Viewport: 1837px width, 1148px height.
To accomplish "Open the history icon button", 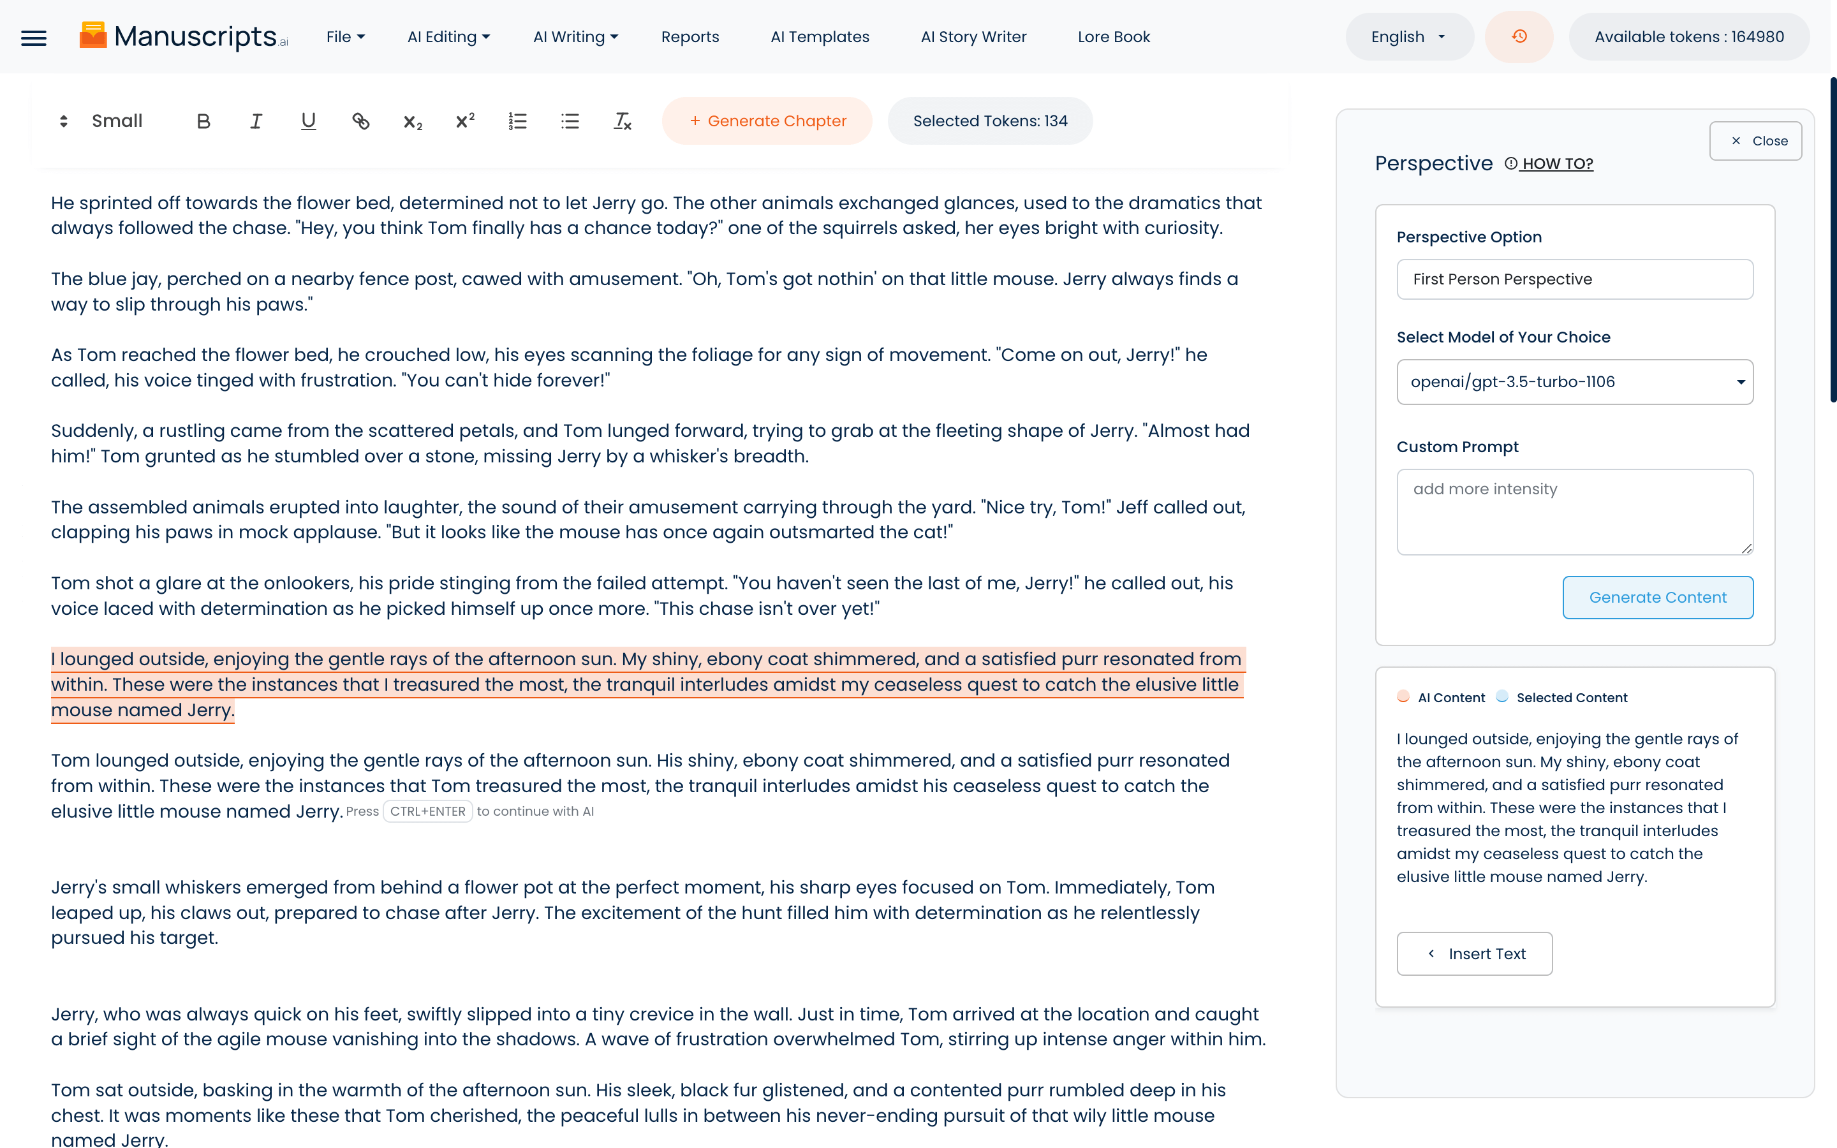I will (x=1519, y=36).
